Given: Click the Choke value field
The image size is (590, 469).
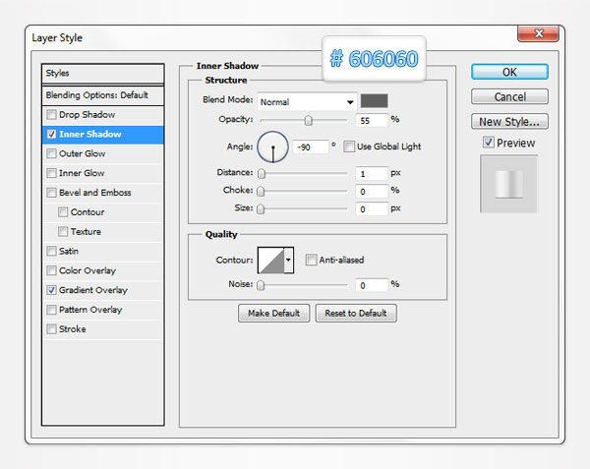Looking at the screenshot, I should click(x=372, y=191).
